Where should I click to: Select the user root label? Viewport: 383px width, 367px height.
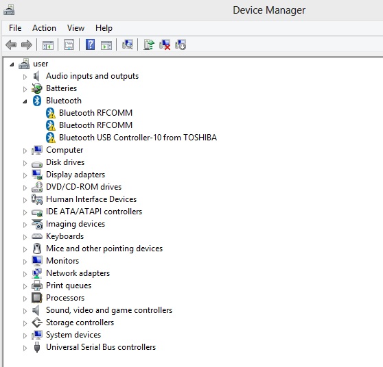click(x=40, y=64)
